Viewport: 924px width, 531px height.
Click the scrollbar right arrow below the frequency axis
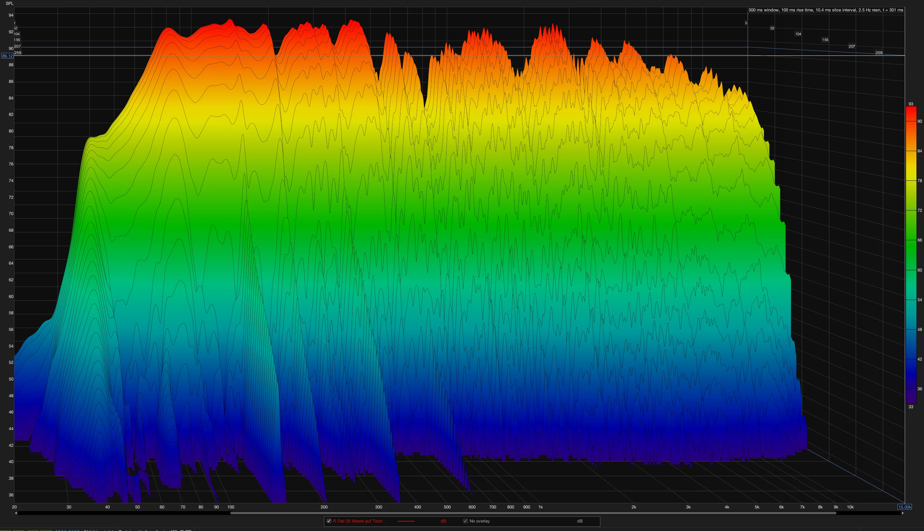click(903, 513)
